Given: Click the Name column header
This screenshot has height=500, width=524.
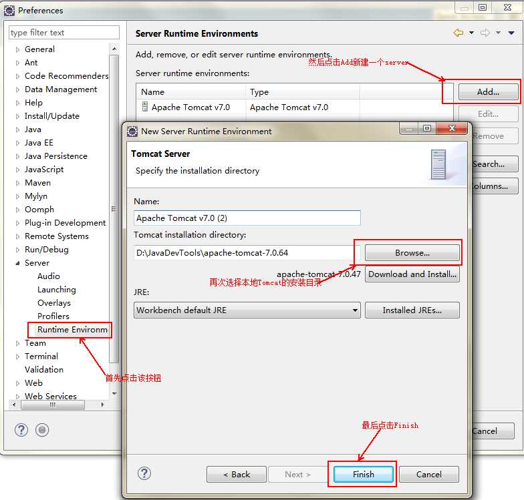Looking at the screenshot, I should (x=191, y=92).
